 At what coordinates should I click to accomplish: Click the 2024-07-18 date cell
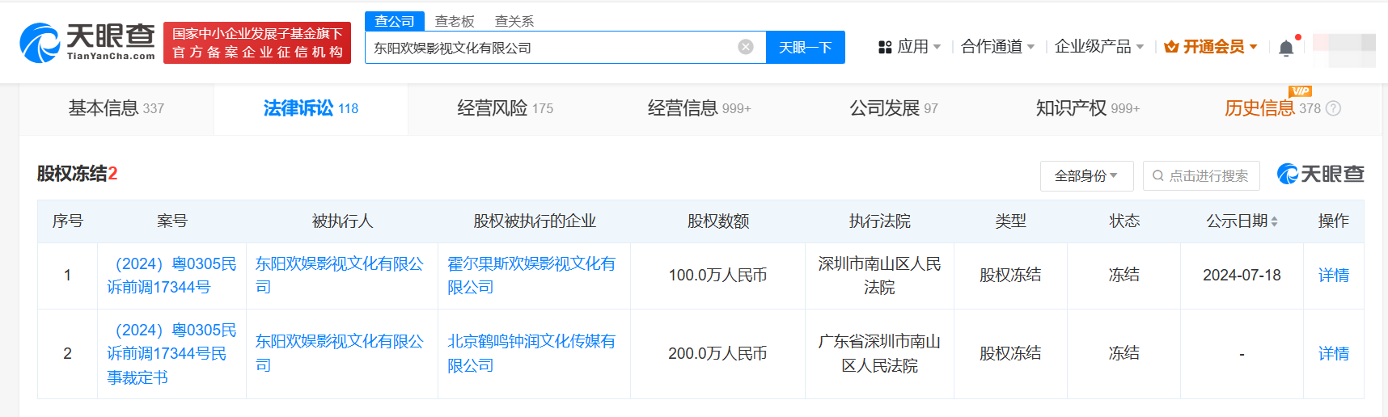pos(1242,276)
